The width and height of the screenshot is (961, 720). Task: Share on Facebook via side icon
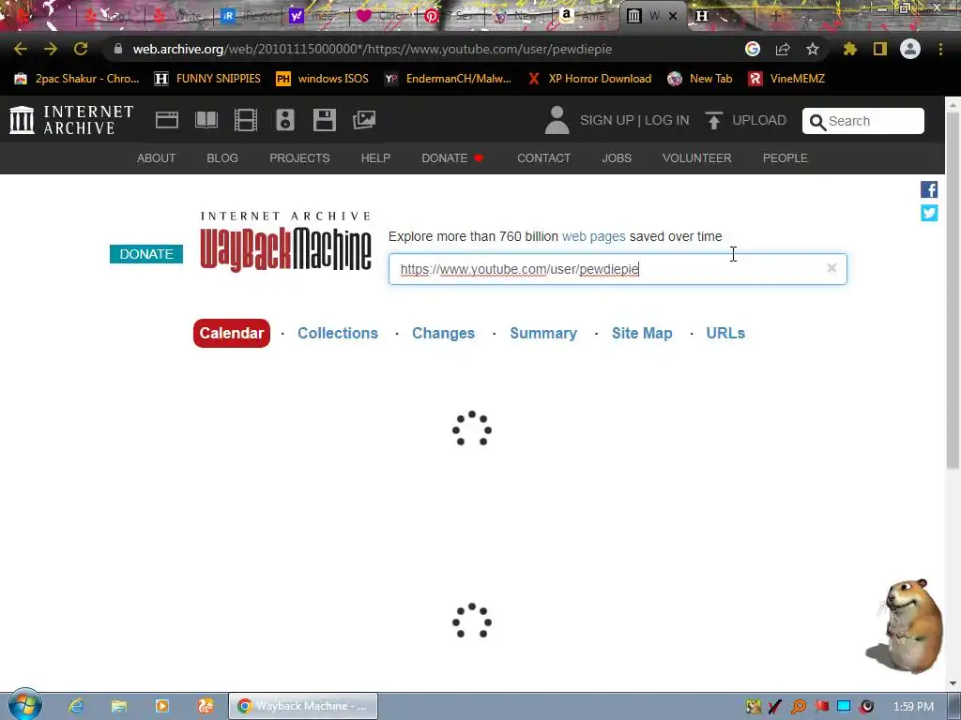(929, 189)
